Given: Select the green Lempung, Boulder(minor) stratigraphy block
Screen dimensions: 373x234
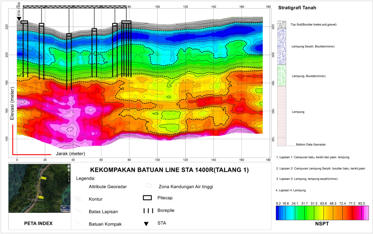Looking at the screenshot, I should click(282, 76).
